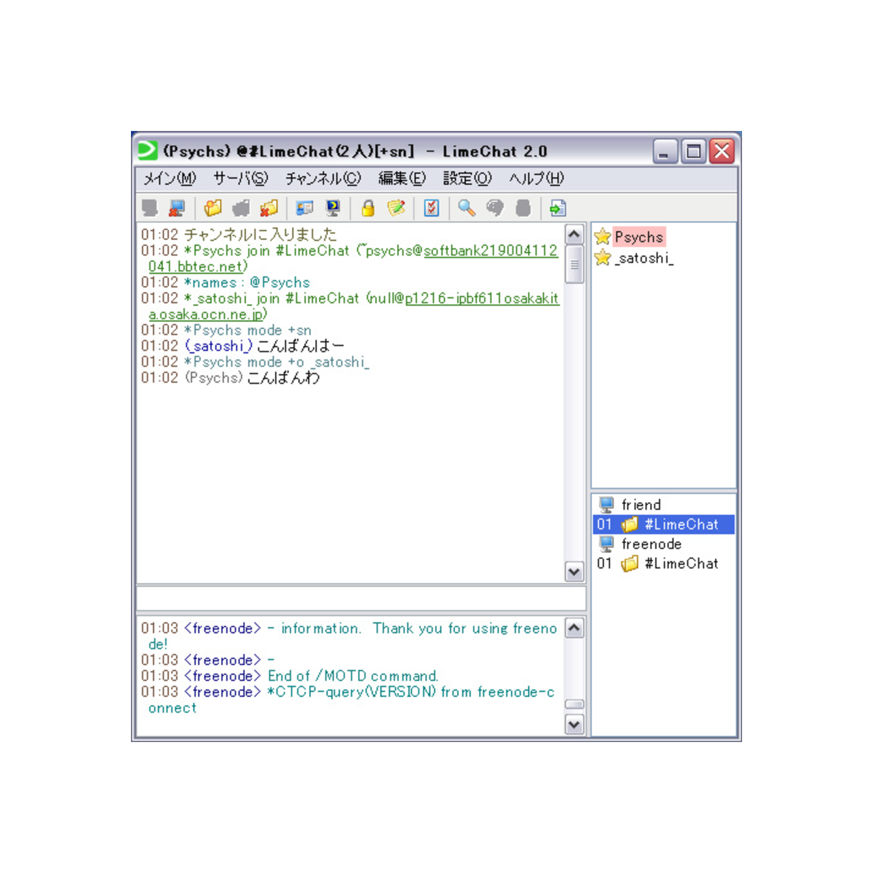873x873 pixels.
Task: Click the yellow padlock toolbar icon
Action: coord(368,208)
